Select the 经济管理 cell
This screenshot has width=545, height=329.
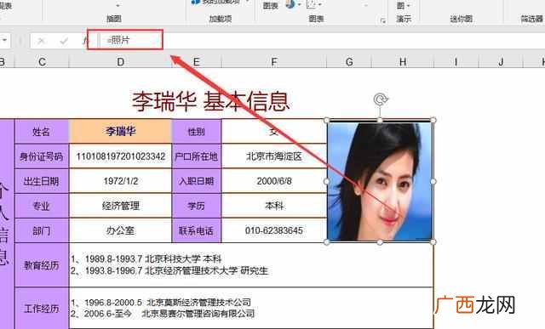click(x=120, y=206)
